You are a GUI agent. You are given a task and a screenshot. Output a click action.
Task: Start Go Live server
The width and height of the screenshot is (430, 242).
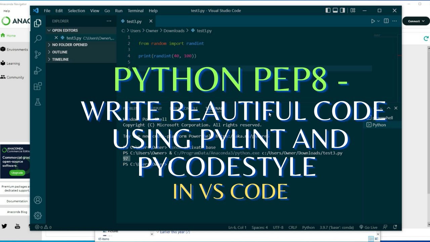coord(368,227)
